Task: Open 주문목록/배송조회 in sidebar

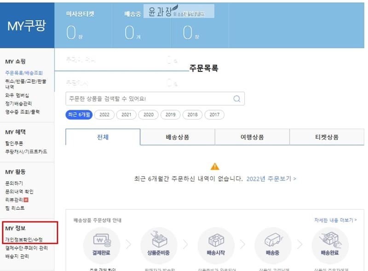Action: [24, 73]
